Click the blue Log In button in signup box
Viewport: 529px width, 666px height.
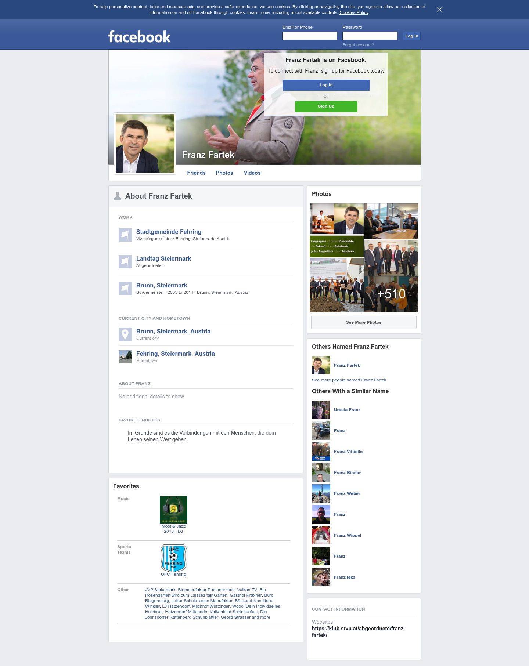tap(326, 85)
